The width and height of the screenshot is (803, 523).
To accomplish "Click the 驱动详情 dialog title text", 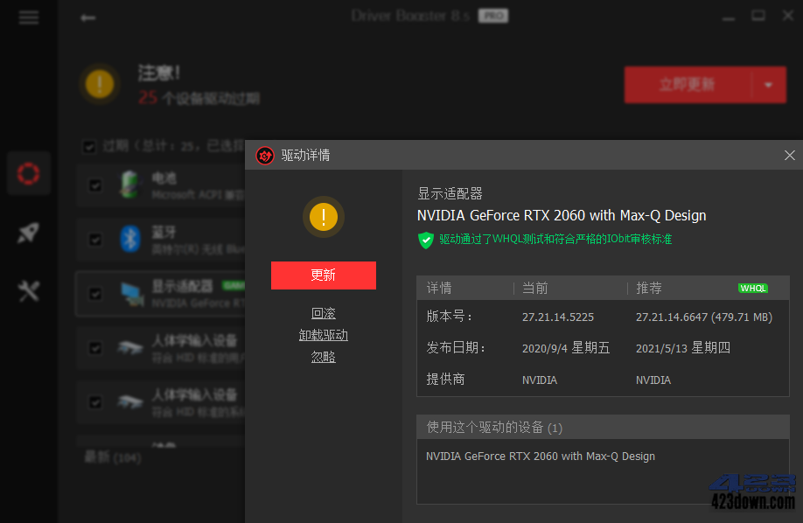I will point(306,155).
